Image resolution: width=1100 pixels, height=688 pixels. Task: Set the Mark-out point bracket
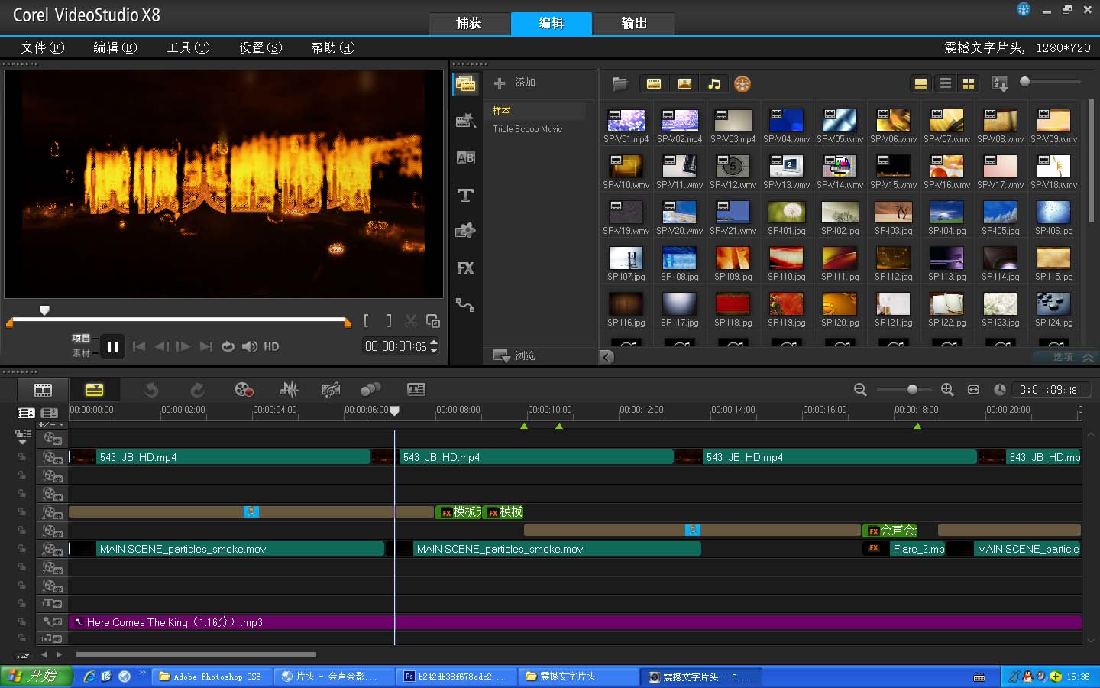point(389,321)
